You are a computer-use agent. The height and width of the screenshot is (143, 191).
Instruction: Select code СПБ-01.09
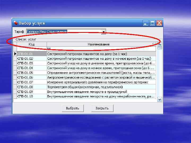coord(32,92)
